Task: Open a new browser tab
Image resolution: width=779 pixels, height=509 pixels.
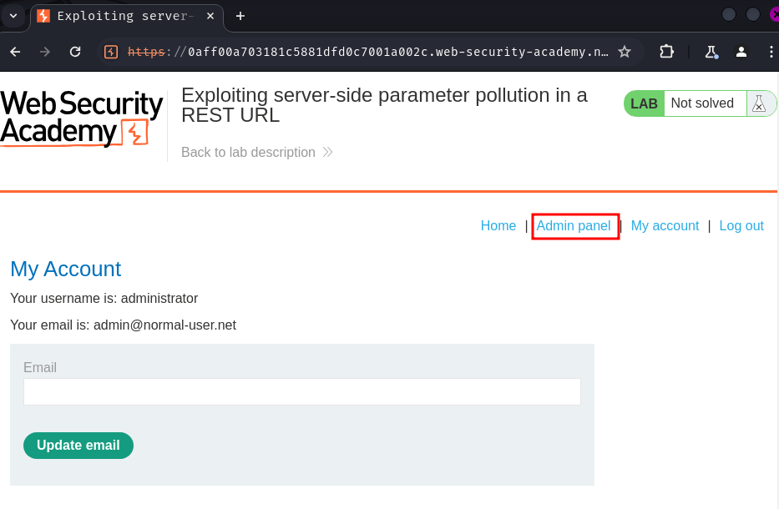Action: (240, 16)
